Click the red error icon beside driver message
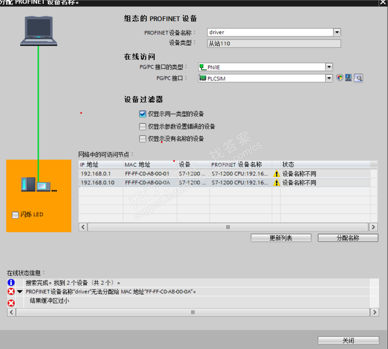 [x=11, y=292]
